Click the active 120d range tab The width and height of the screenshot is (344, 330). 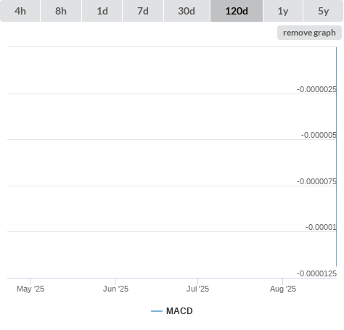pyautogui.click(x=237, y=11)
